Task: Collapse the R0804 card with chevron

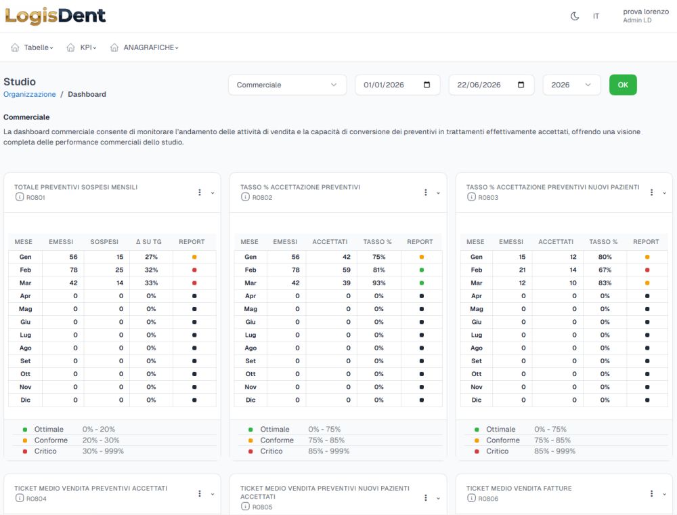Action: click(x=213, y=494)
